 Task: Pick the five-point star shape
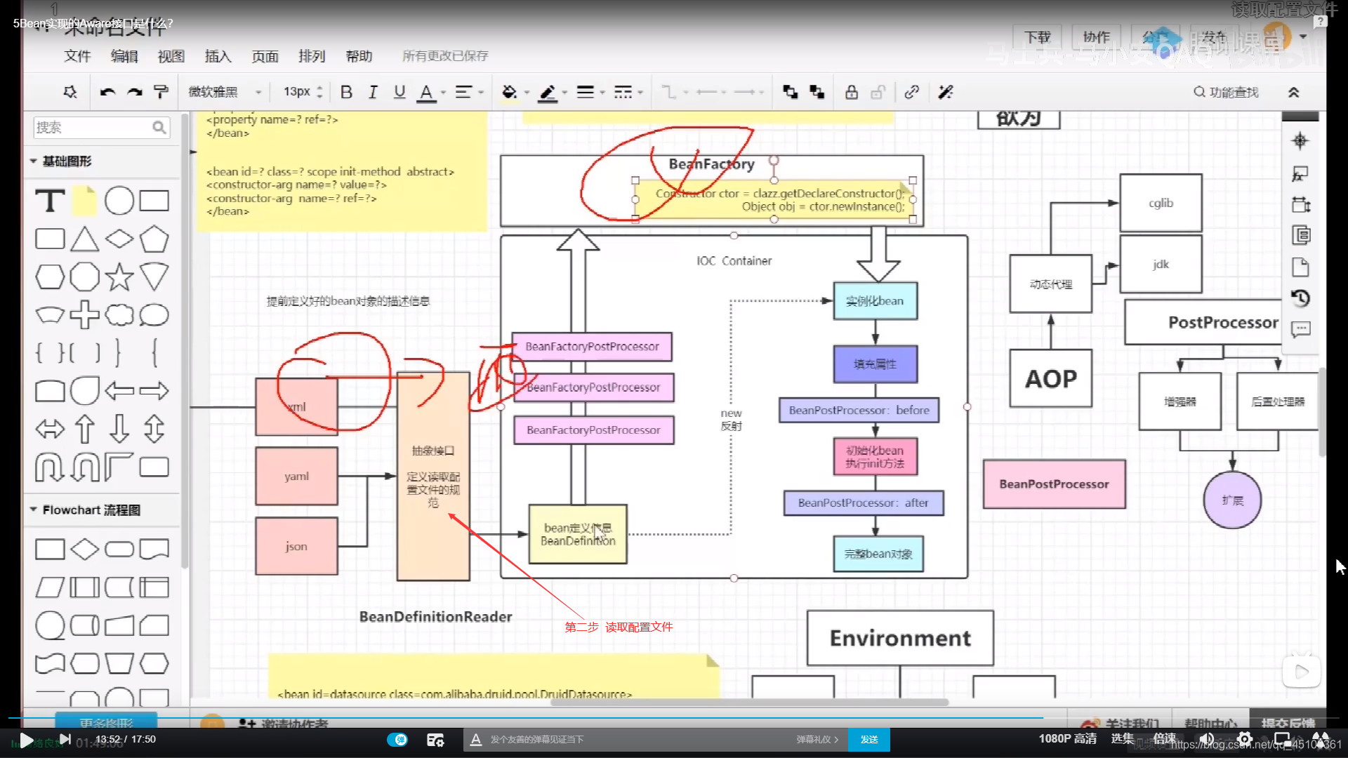pyautogui.click(x=119, y=277)
